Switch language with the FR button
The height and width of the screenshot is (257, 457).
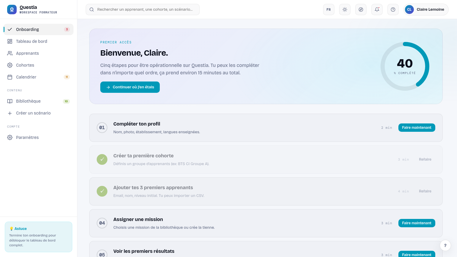click(329, 10)
